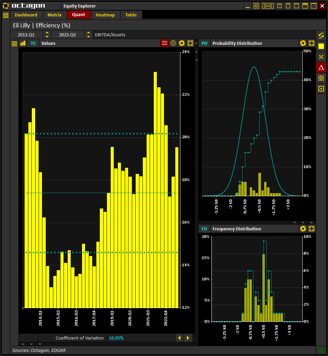This screenshot has width=328, height=356.
Task: Click the small square handle at the bottom left
Action: tap(31, 344)
